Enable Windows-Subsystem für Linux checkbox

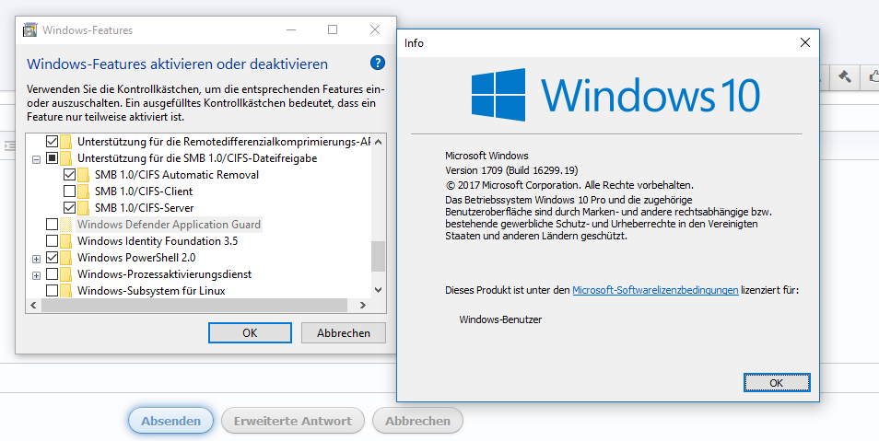point(53,290)
